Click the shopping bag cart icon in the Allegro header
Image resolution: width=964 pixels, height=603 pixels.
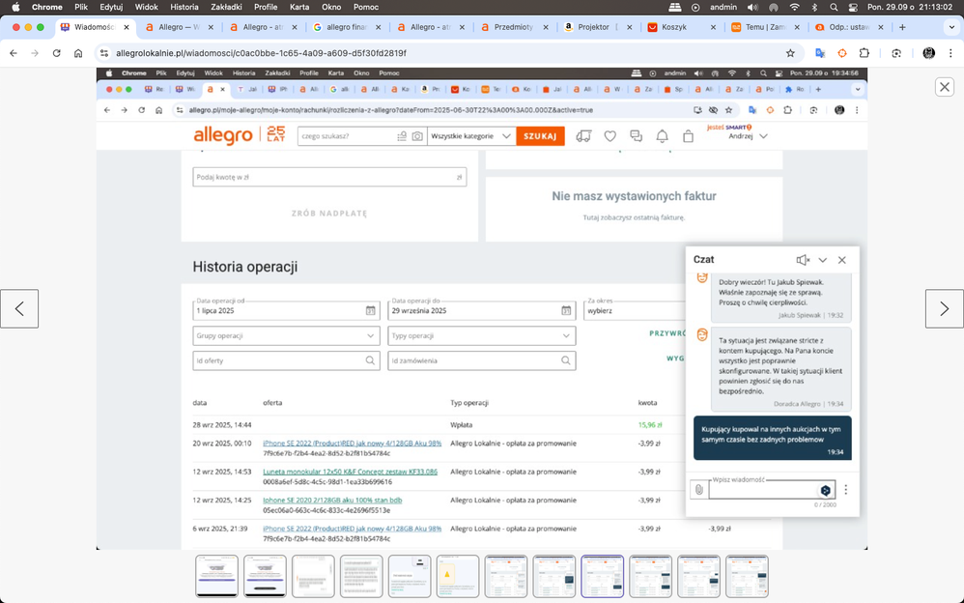point(688,136)
